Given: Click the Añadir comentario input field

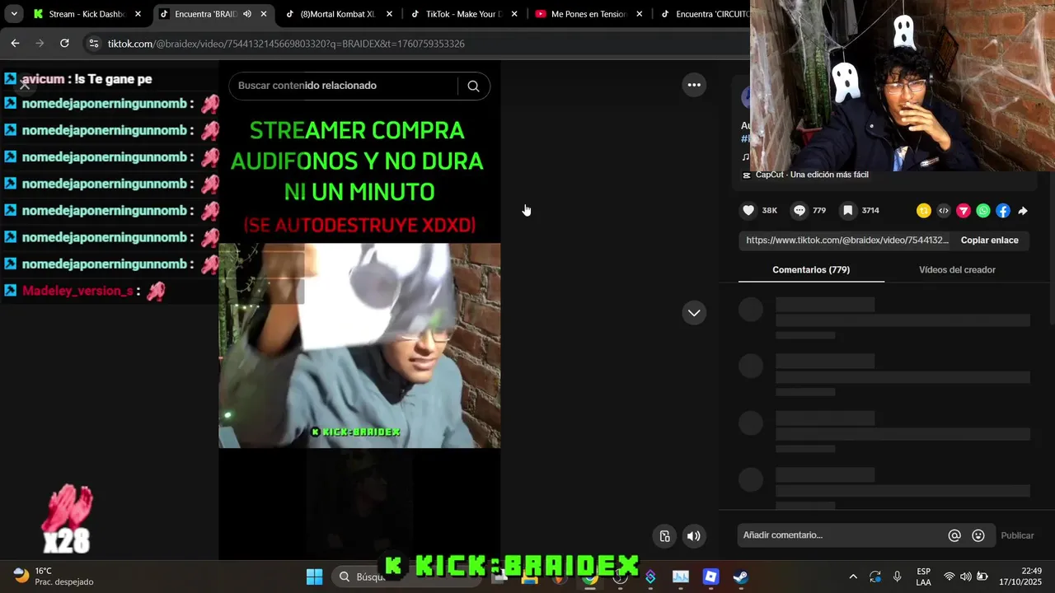Looking at the screenshot, I should tap(841, 535).
